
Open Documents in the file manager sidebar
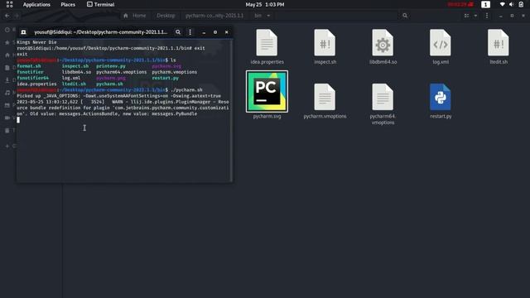pos(7,68)
